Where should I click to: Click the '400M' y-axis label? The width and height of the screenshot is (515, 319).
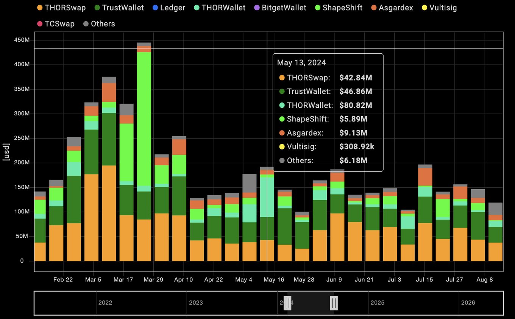tap(22, 65)
